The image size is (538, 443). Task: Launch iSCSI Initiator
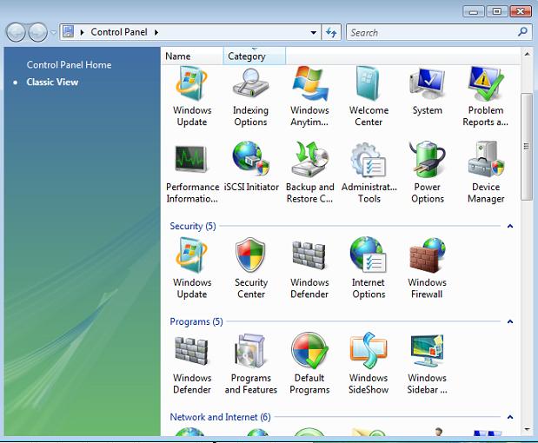[x=251, y=168]
